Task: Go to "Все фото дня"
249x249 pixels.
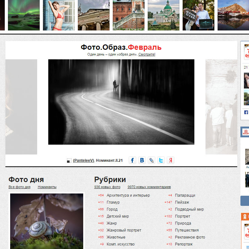Action: 19,187
